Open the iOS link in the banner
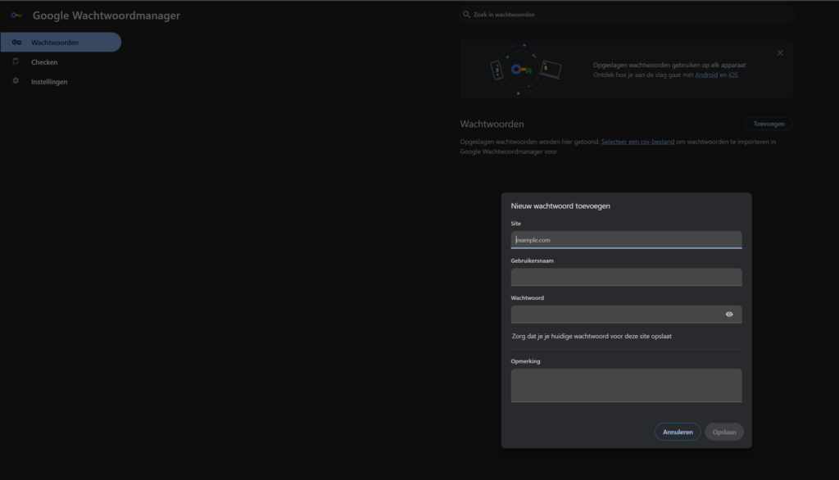The width and height of the screenshot is (839, 480). 733,75
